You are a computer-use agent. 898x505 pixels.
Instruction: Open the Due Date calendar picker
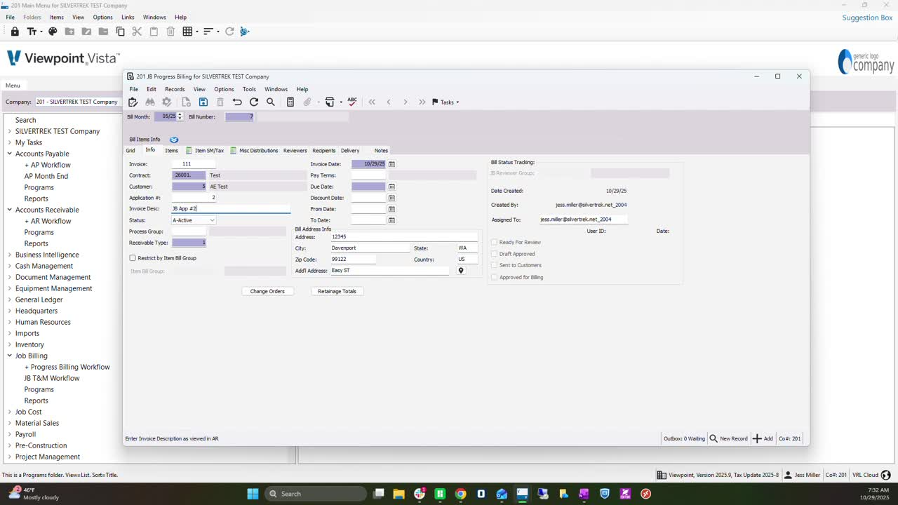(x=391, y=187)
